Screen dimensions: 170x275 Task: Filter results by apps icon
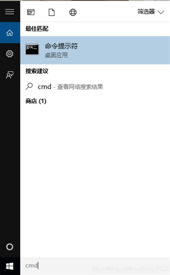30,12
